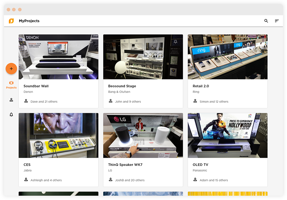287x200 pixels.
Task: Select the Projects sidebar icon
Action: point(11,83)
